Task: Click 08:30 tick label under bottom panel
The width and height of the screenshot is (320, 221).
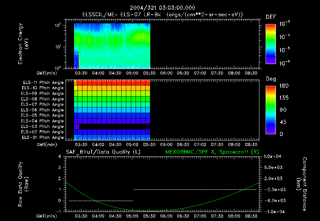Action: coord(251,216)
